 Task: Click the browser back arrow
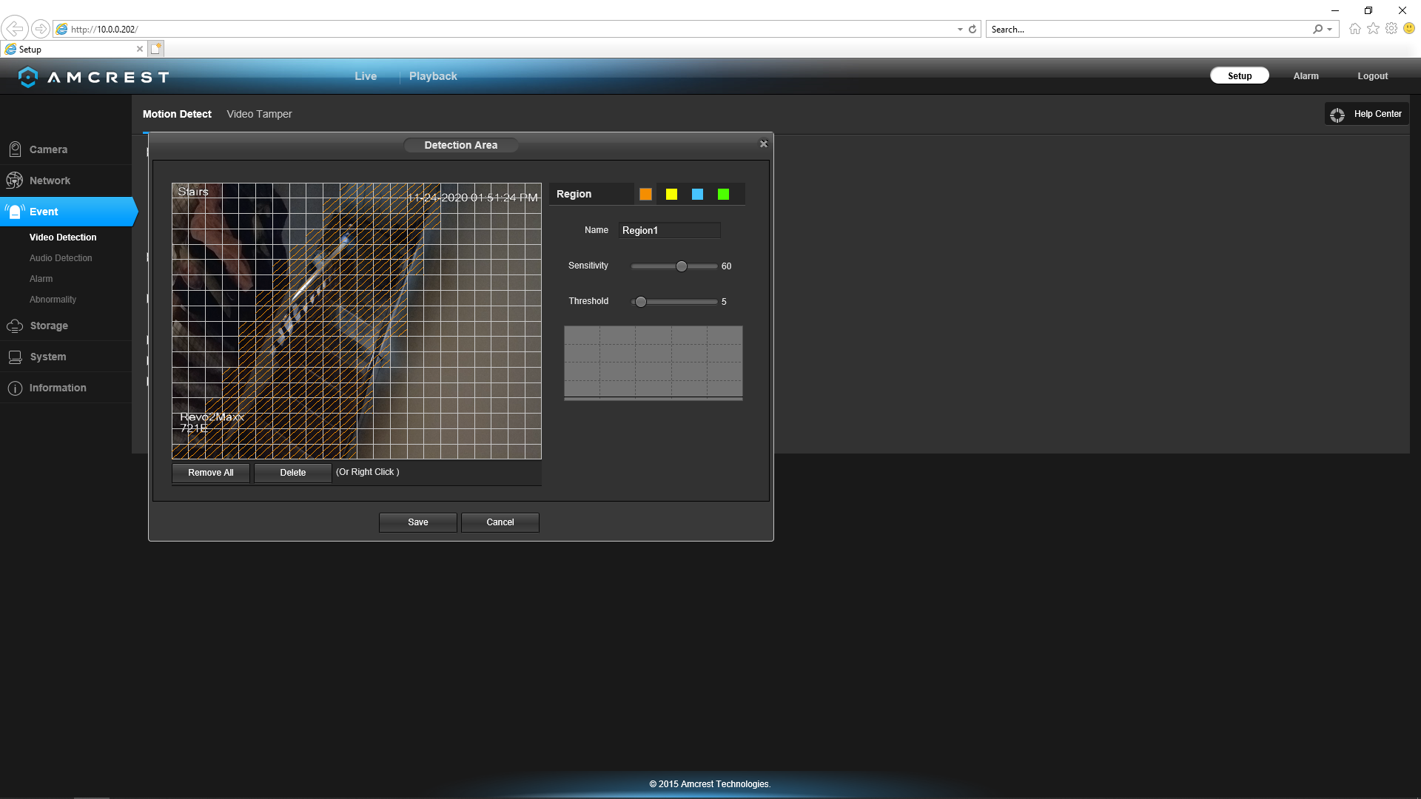[14, 29]
